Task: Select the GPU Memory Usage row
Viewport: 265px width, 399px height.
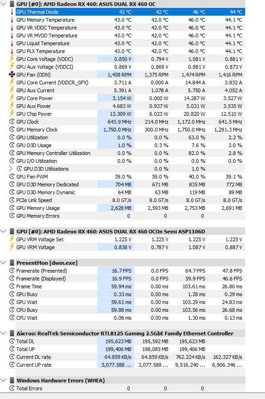Action: 126,208
